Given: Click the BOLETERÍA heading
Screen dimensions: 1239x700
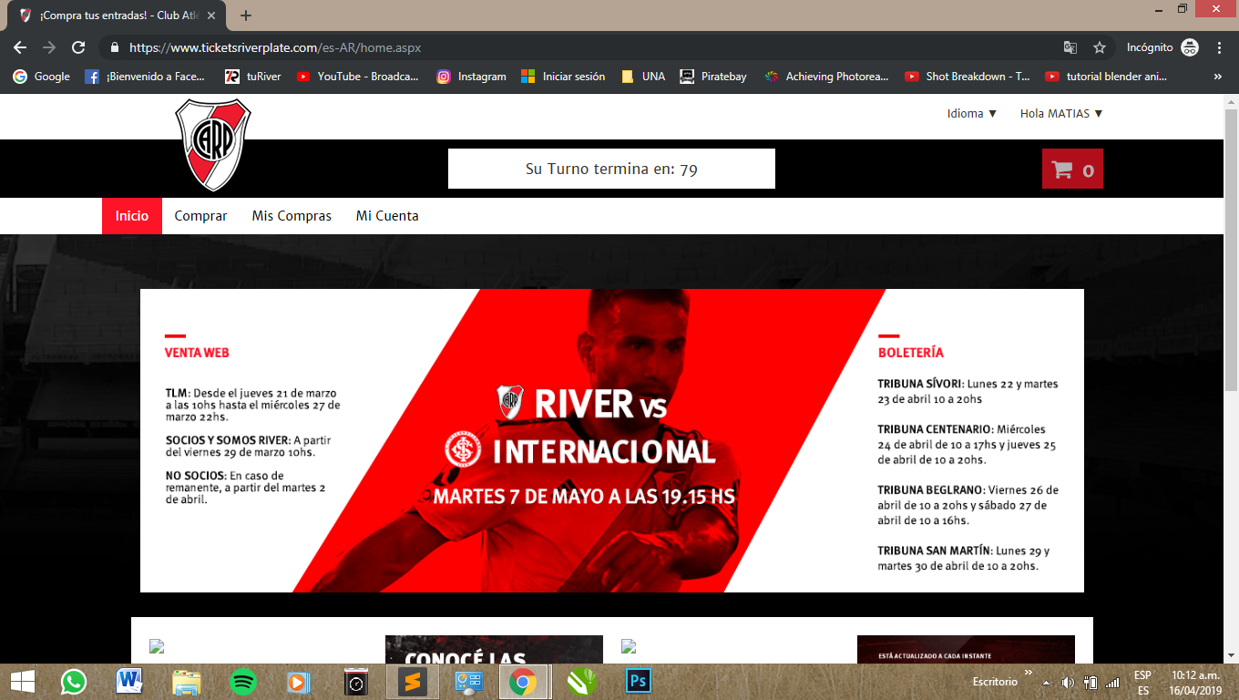Looking at the screenshot, I should 911,353.
